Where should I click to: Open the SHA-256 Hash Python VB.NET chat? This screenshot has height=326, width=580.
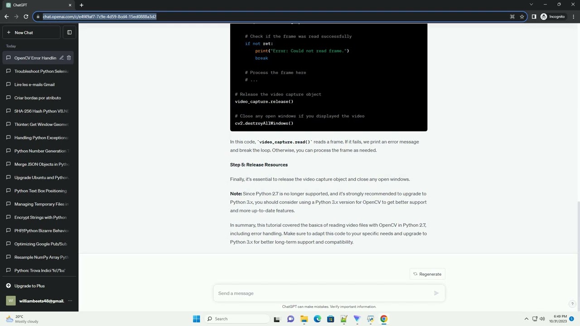pos(39,111)
